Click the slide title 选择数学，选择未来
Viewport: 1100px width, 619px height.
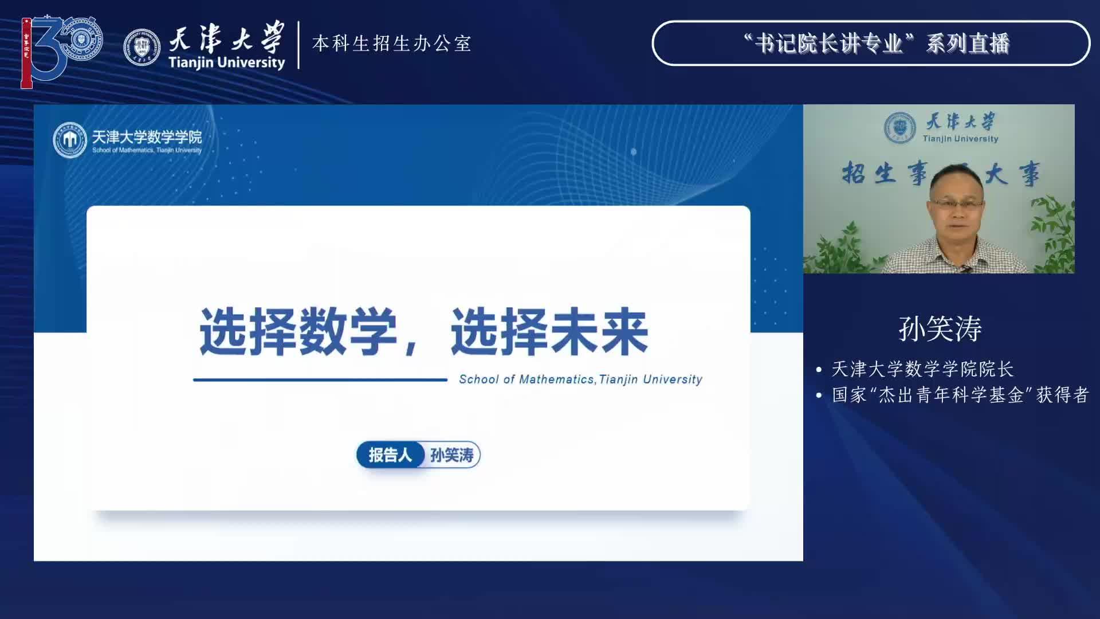[423, 332]
